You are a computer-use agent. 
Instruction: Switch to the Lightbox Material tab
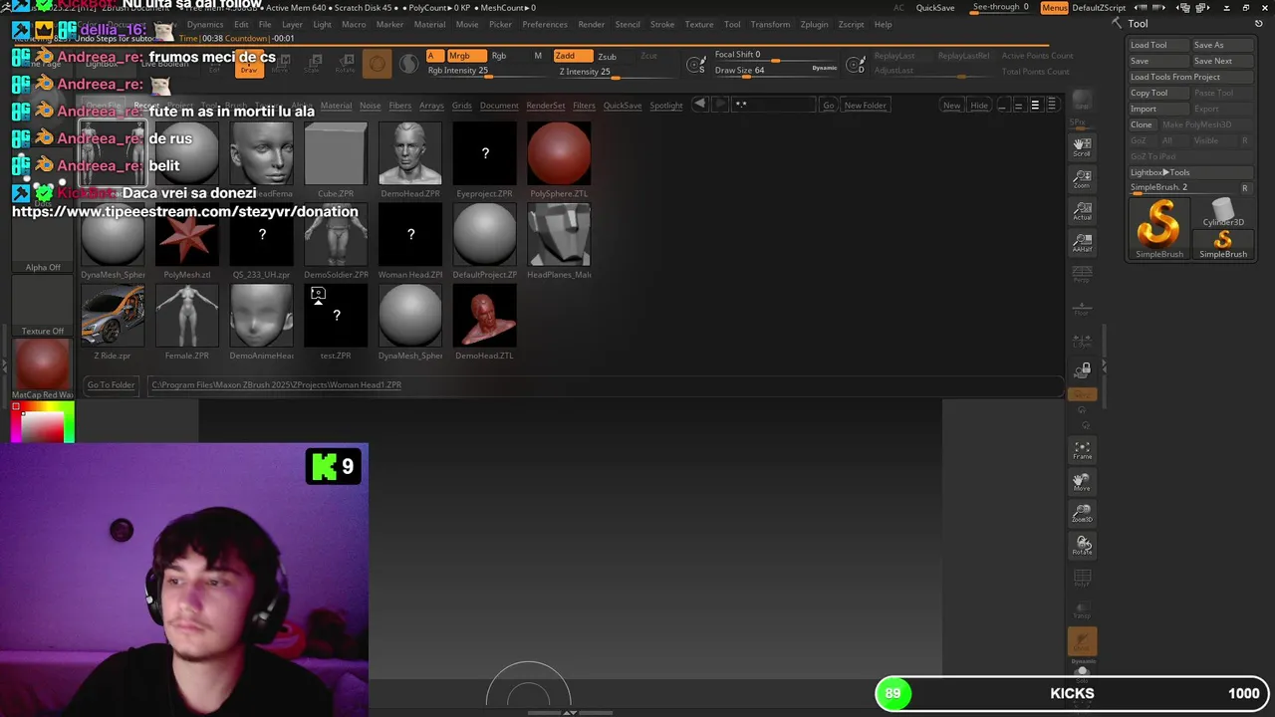[x=336, y=106]
